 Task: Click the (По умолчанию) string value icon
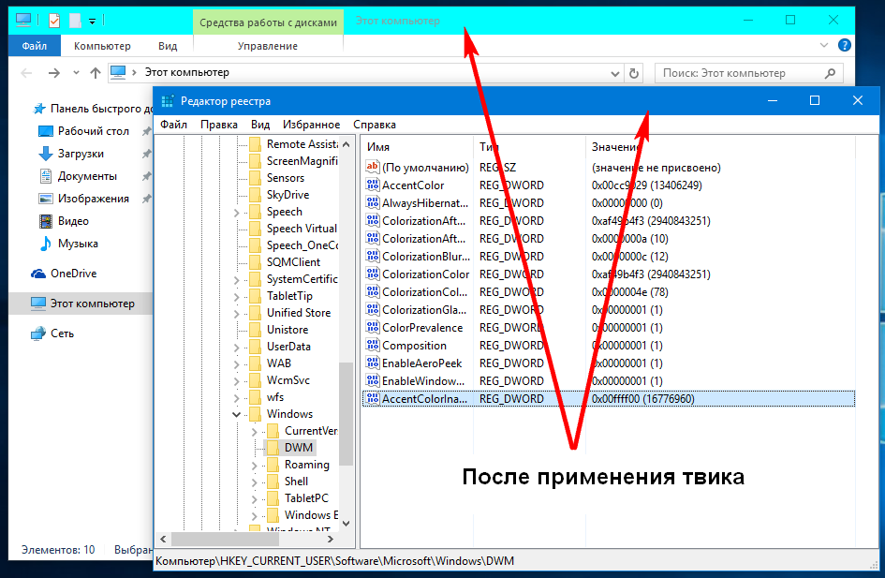point(373,168)
